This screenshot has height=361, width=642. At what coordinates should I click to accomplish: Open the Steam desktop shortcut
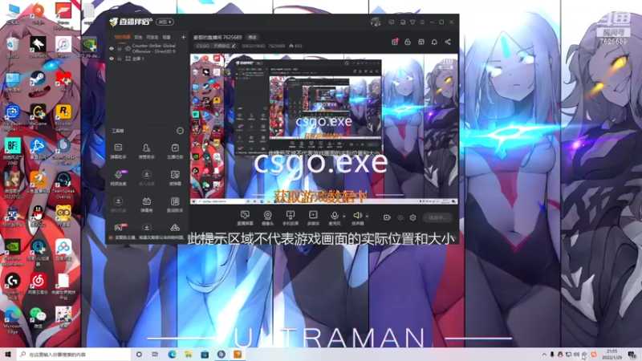38,81
